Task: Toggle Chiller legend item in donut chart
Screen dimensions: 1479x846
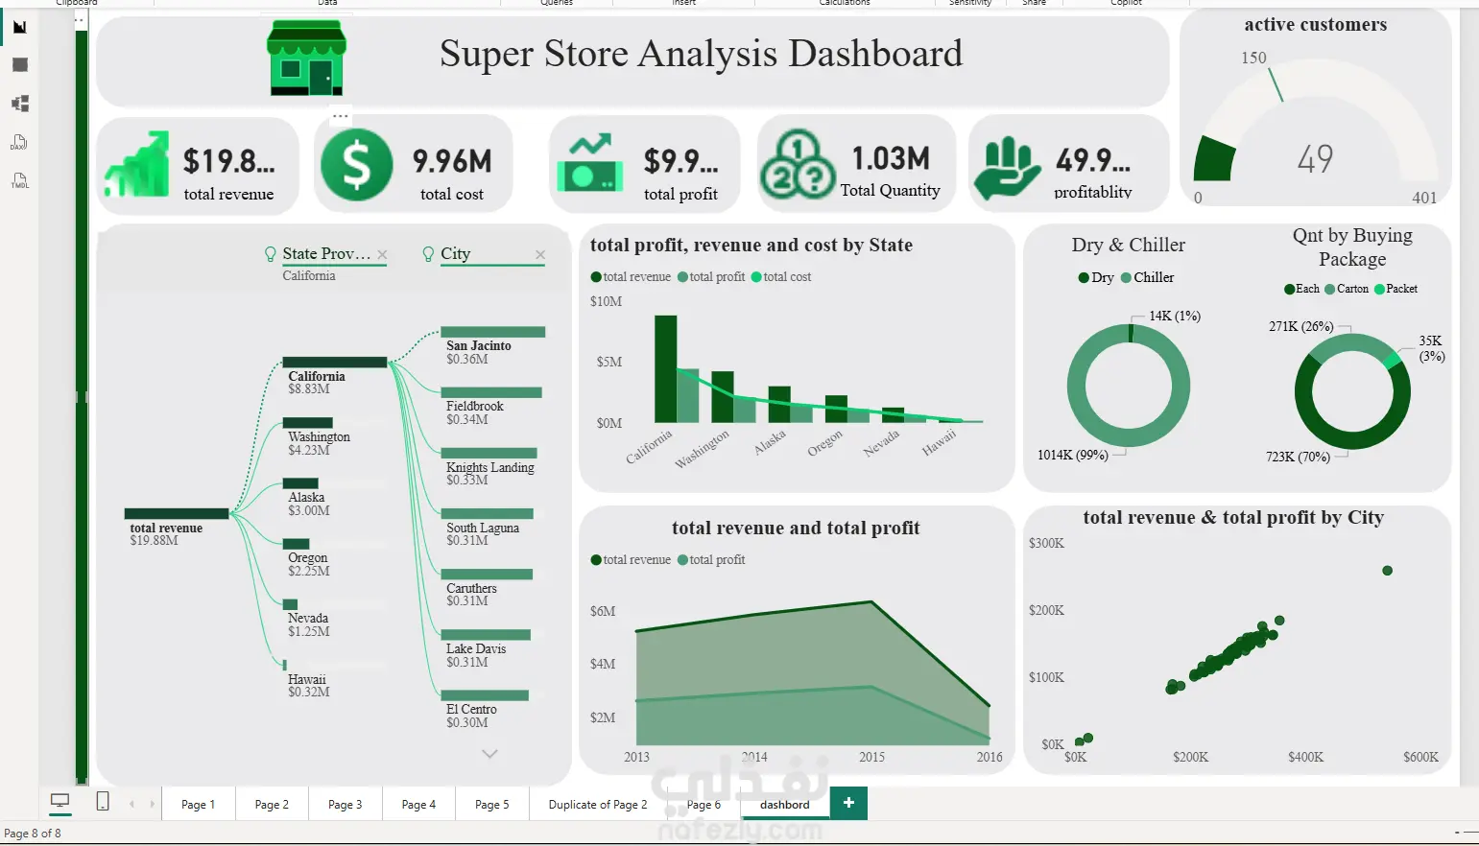Action: click(1147, 277)
